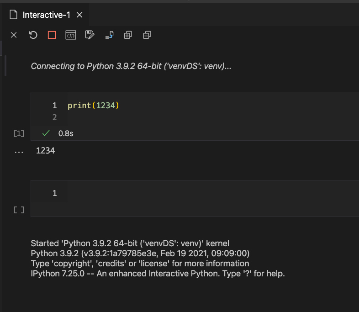Click the copyright, credits or license line
Image resolution: width=359 pixels, height=312 pixels.
coord(140,264)
